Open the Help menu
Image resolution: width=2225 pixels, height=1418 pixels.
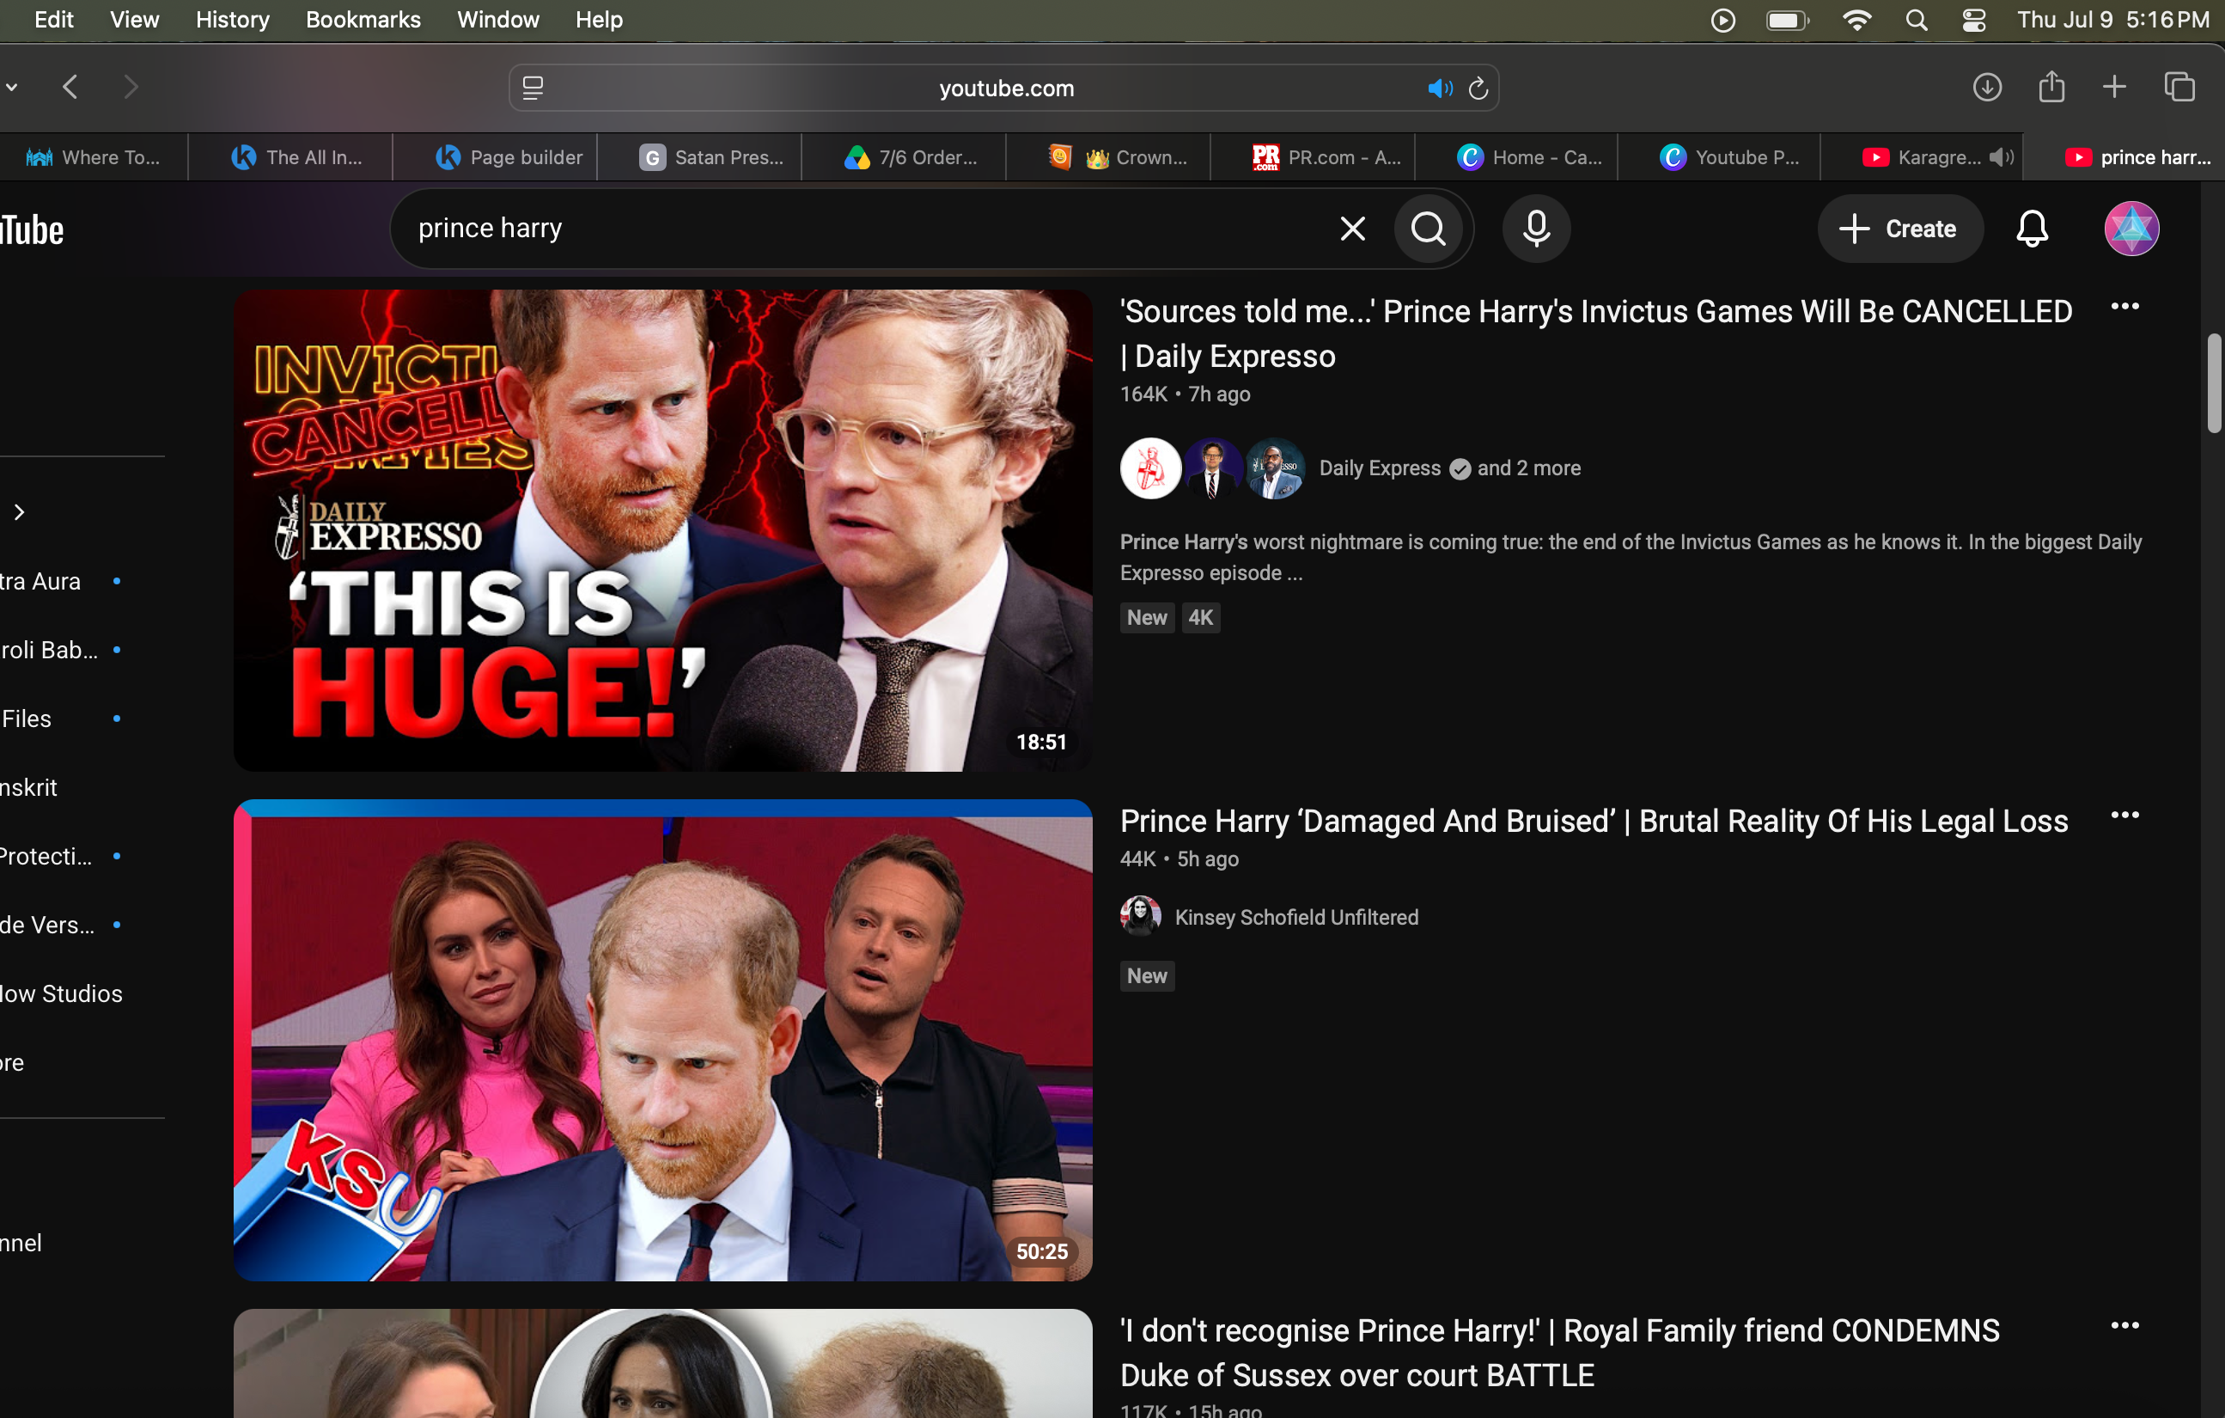tap(599, 20)
